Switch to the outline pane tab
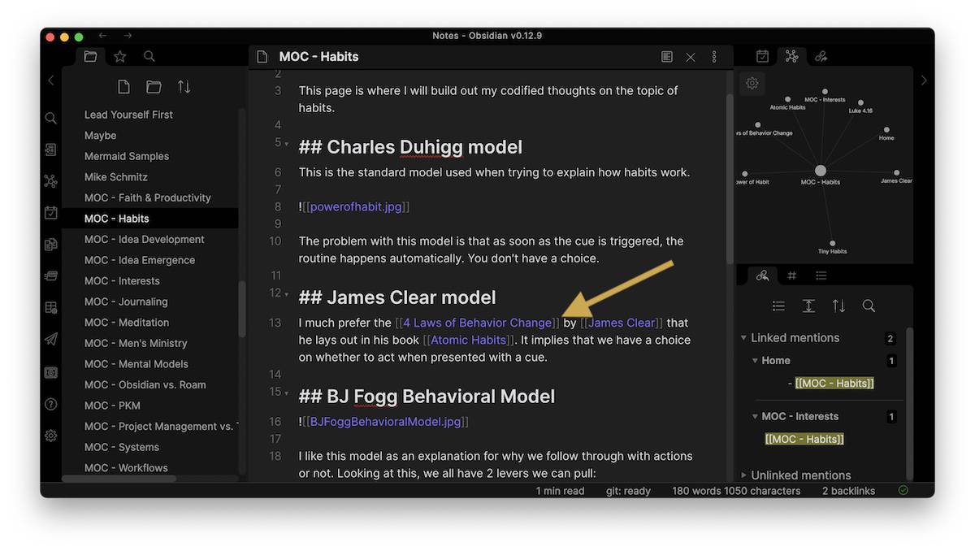 (x=821, y=275)
